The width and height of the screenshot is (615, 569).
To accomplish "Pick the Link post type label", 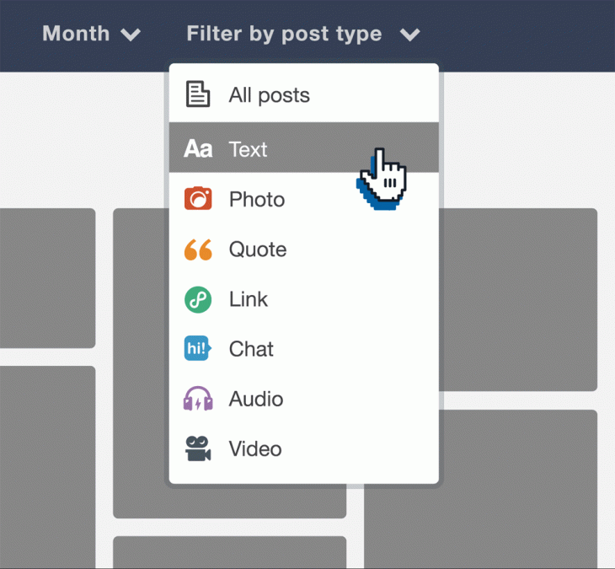I will click(x=249, y=299).
